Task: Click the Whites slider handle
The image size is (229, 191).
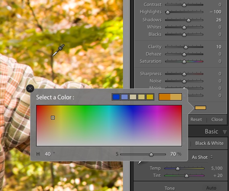Action: (x=184, y=27)
